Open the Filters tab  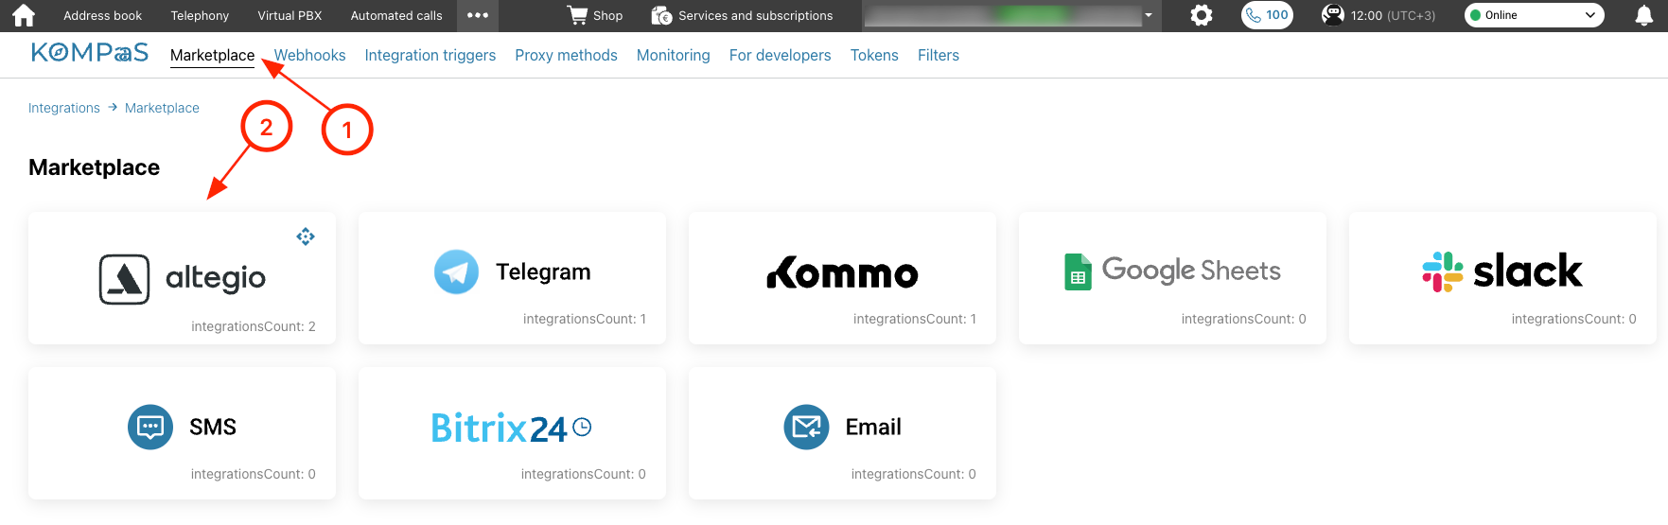coord(939,55)
